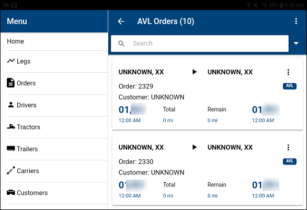Click the AVL badge on order 2330
307x210 pixels.
click(x=290, y=161)
